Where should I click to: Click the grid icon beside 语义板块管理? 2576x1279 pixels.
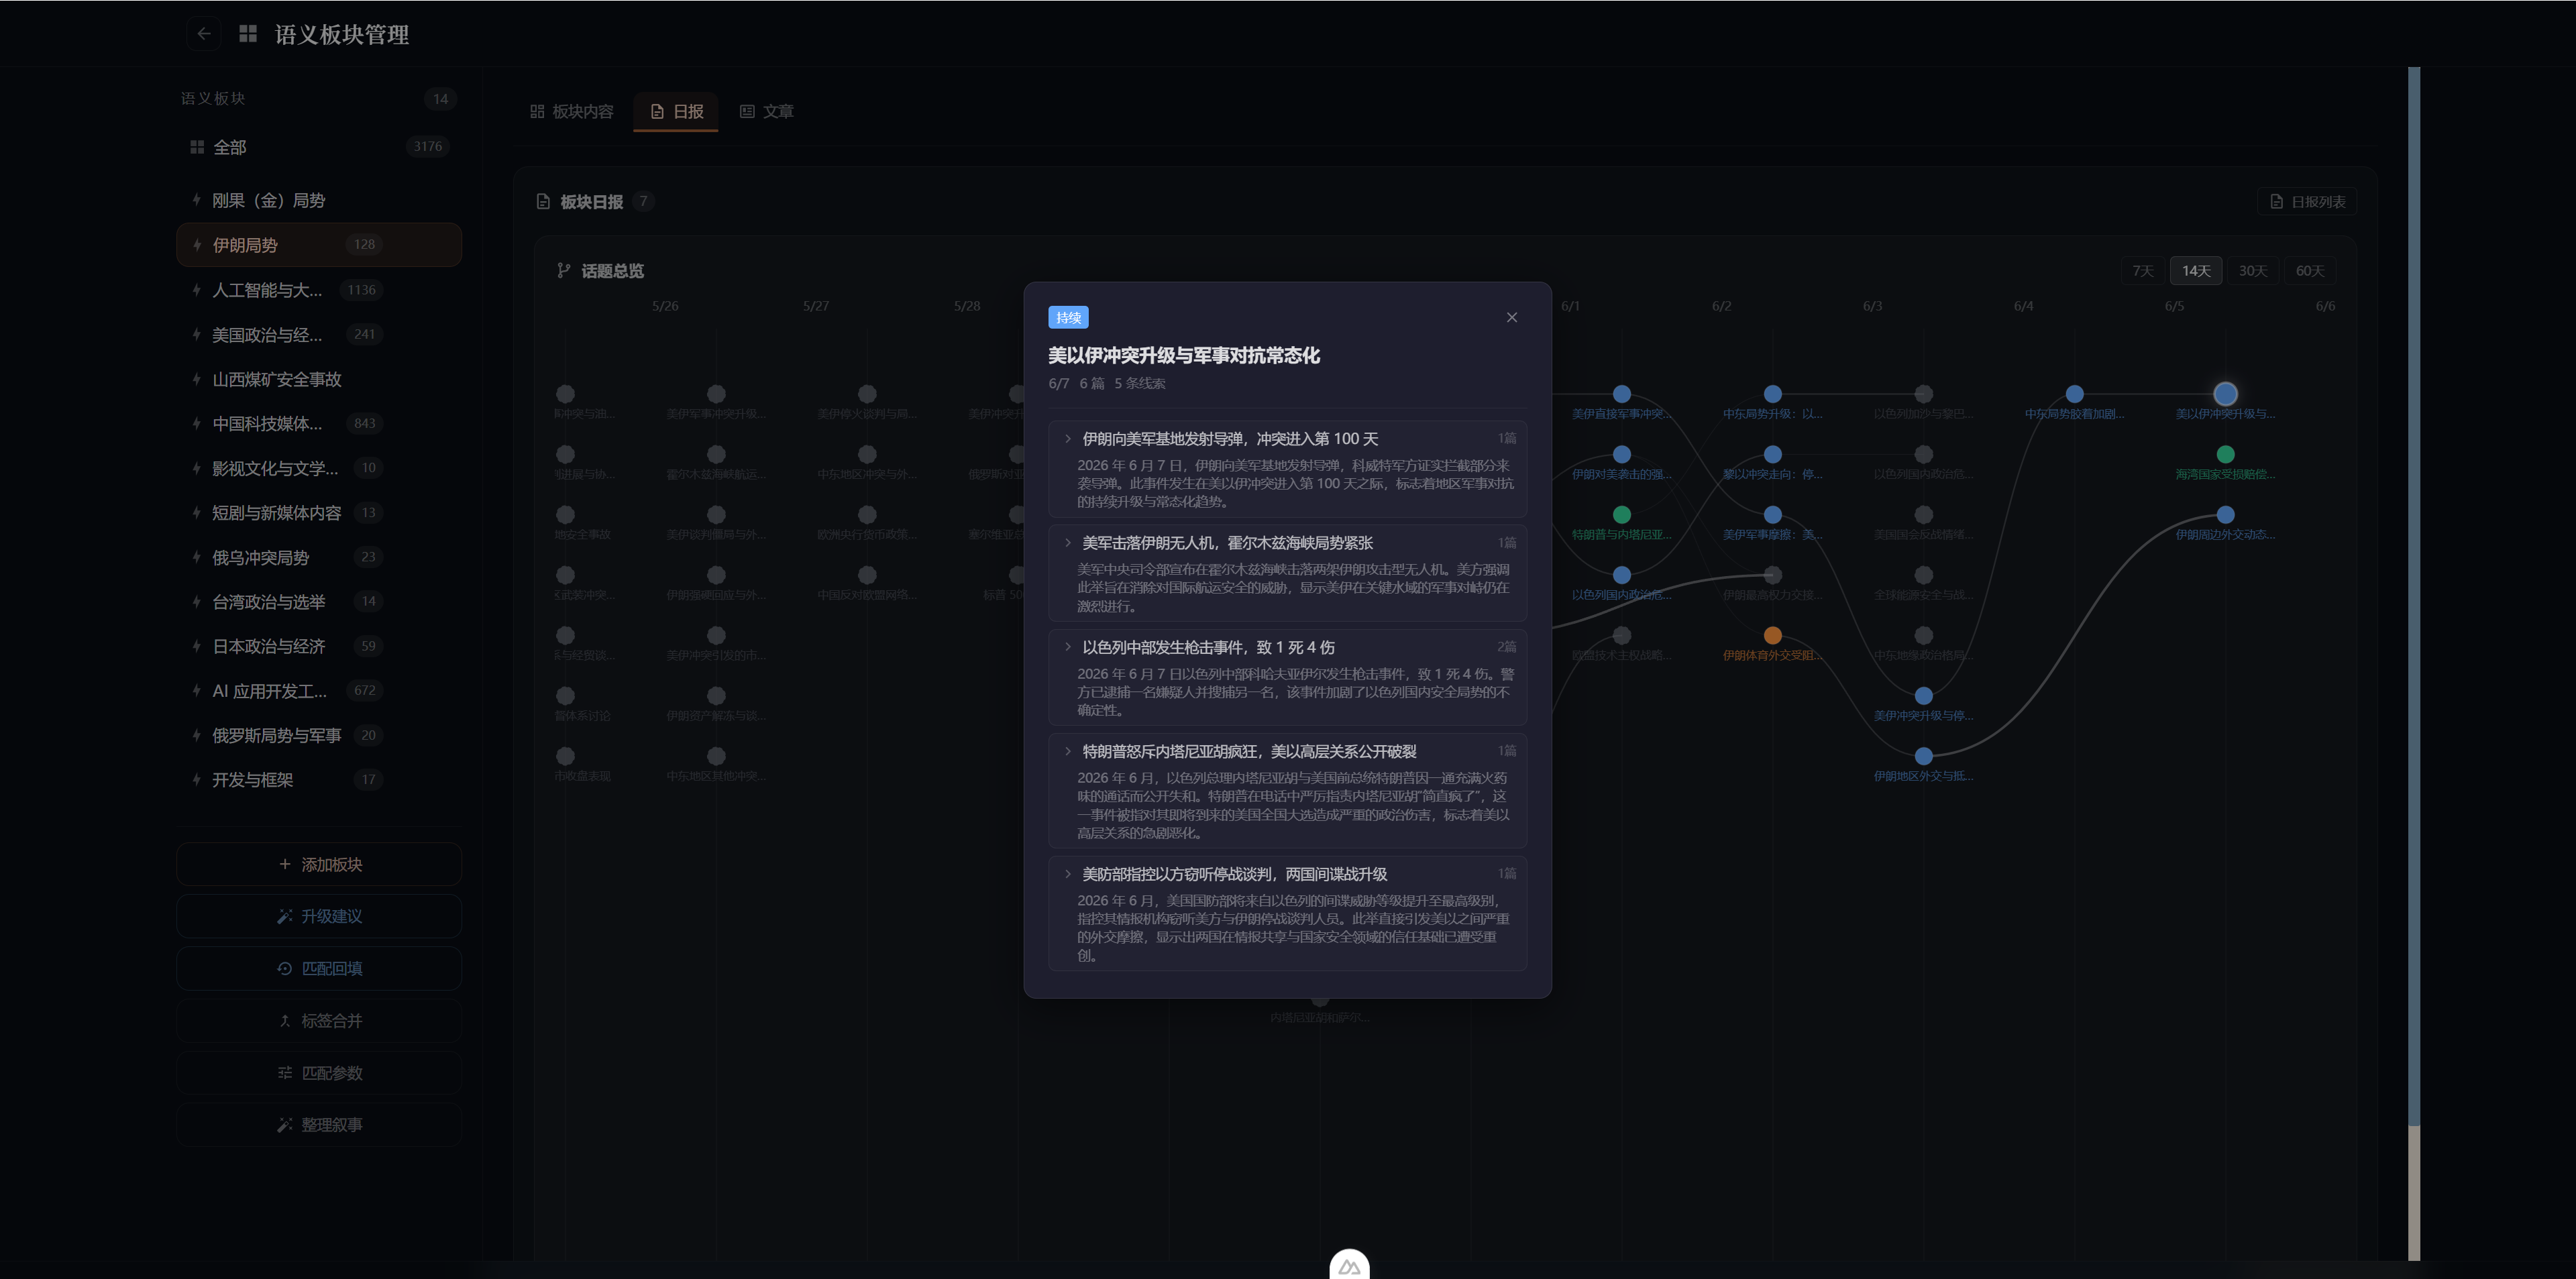[248, 34]
